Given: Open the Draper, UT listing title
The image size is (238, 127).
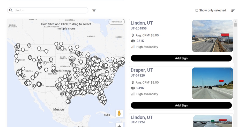Looking at the screenshot, I should coord(142,70).
